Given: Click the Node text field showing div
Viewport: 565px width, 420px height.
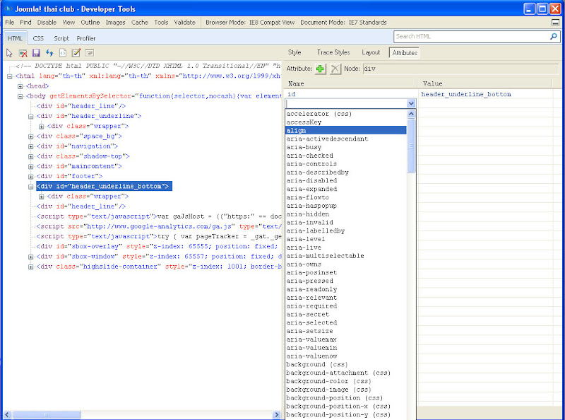Looking at the screenshot, I should click(460, 69).
